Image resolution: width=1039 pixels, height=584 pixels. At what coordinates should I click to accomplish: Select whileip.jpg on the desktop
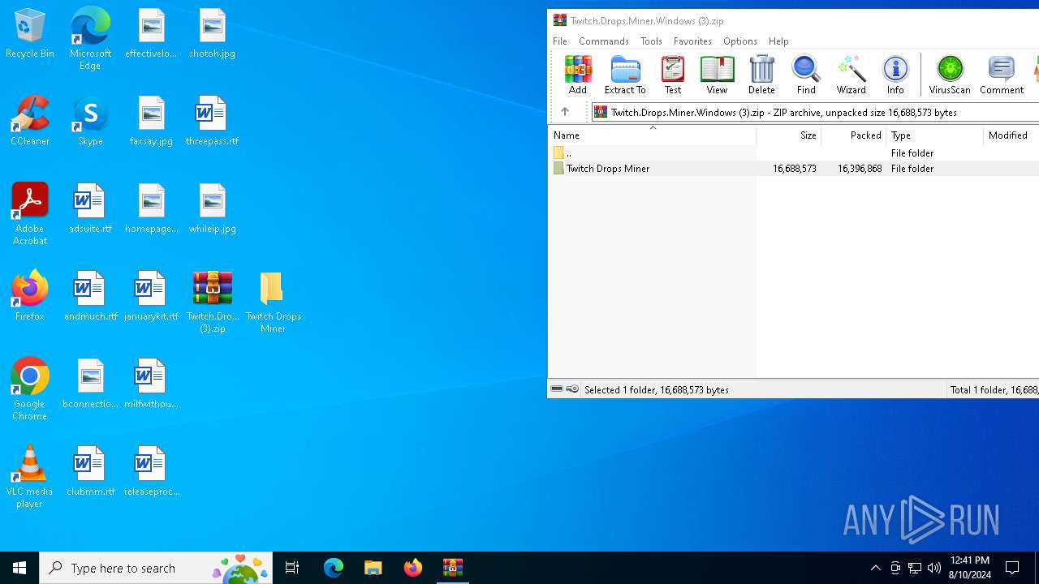(212, 208)
